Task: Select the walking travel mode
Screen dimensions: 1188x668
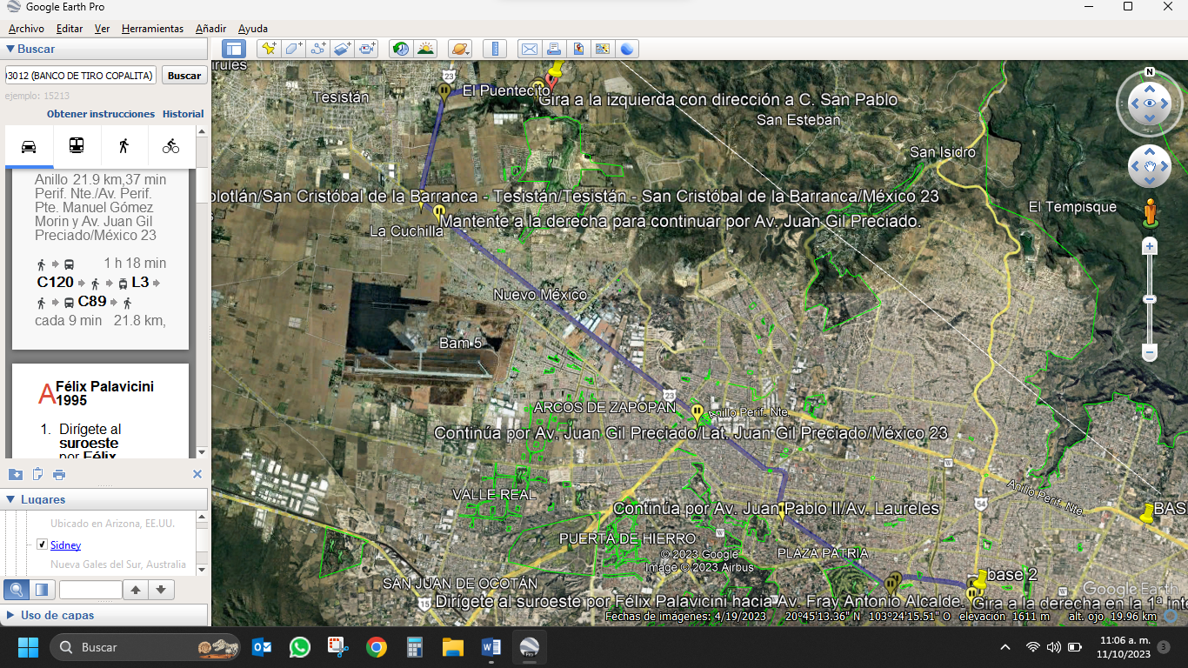Action: tap(124, 146)
